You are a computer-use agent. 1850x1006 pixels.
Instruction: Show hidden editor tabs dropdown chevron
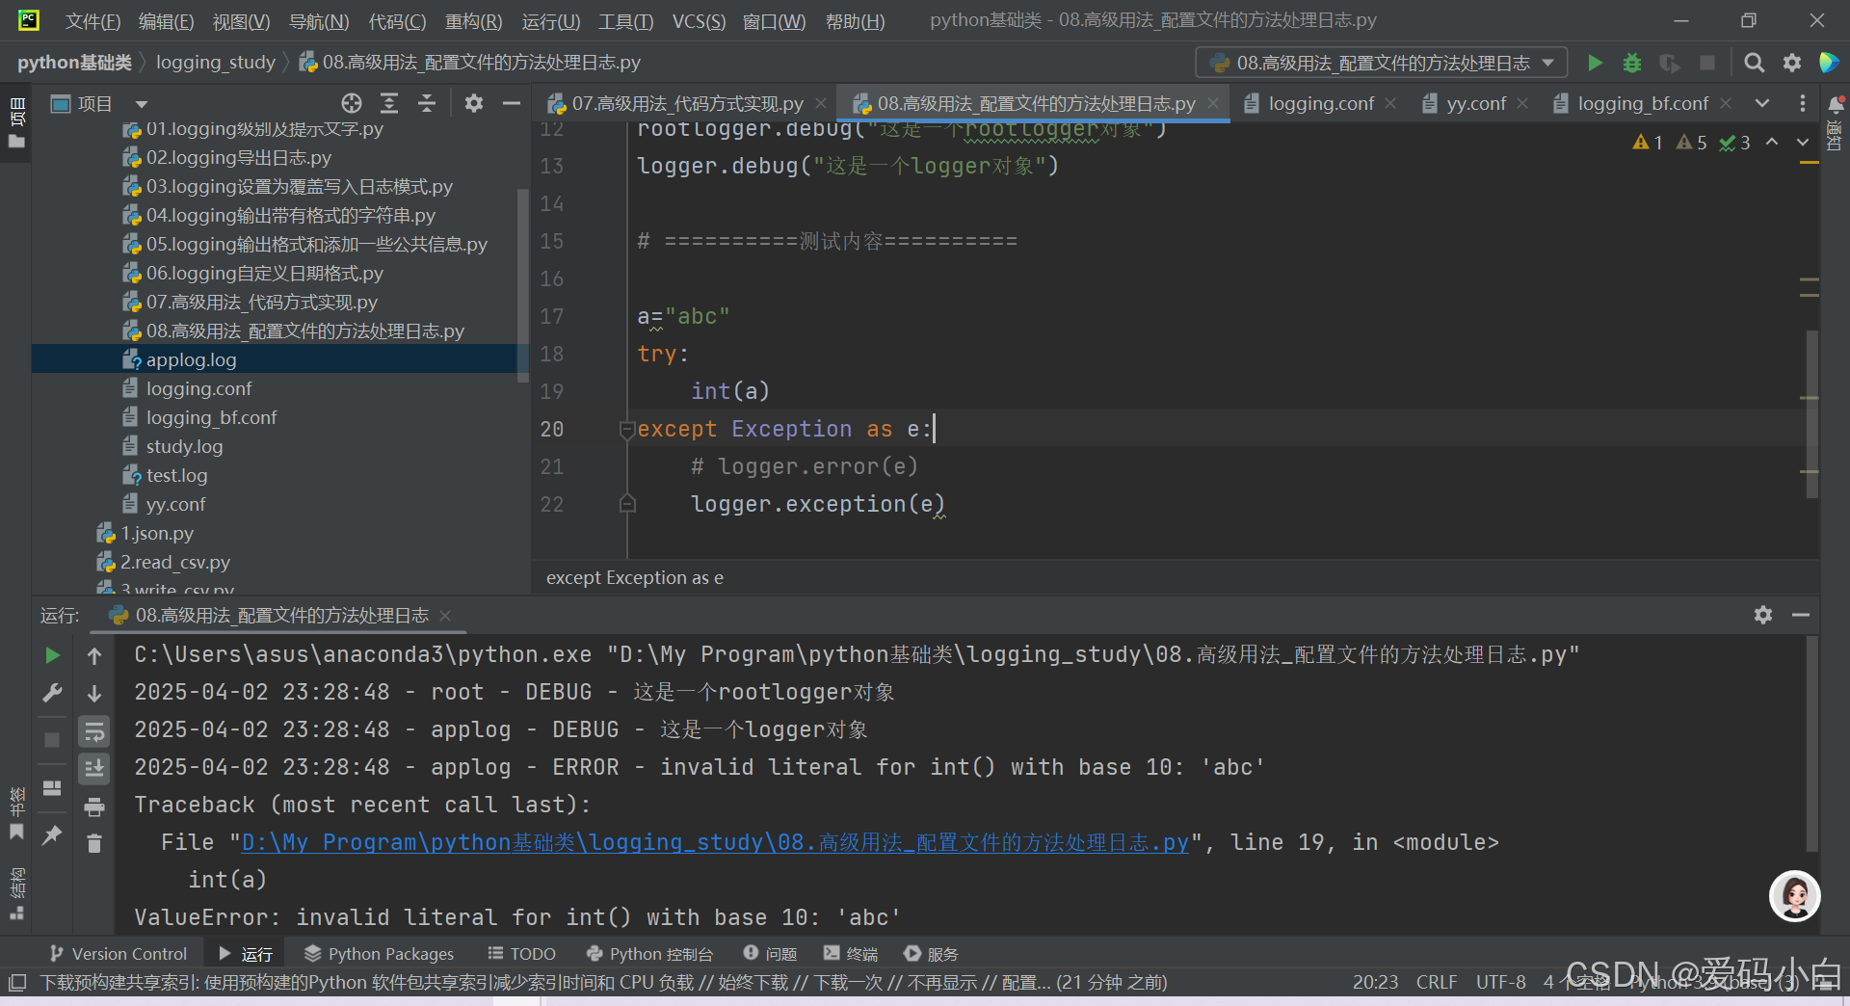coord(1762,103)
